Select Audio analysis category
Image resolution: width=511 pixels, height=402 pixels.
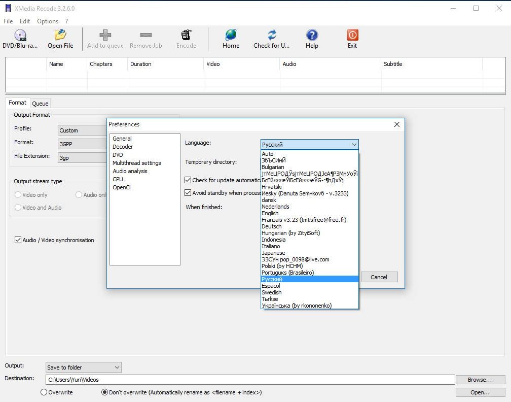(x=130, y=171)
